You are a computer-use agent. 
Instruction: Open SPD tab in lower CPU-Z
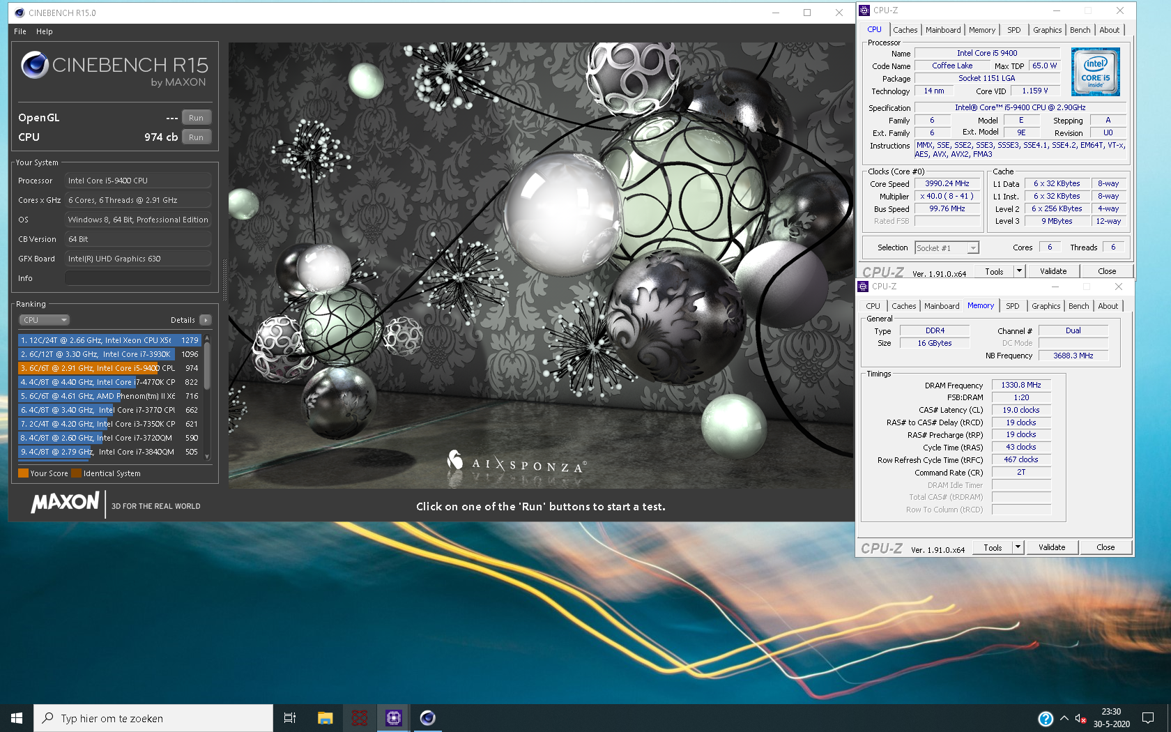(x=1013, y=306)
